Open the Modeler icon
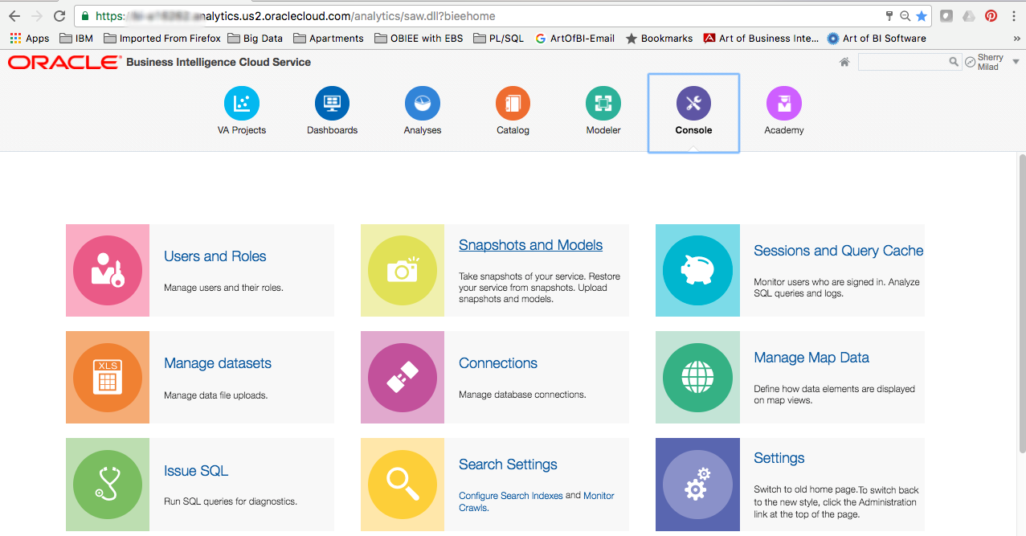 click(603, 104)
